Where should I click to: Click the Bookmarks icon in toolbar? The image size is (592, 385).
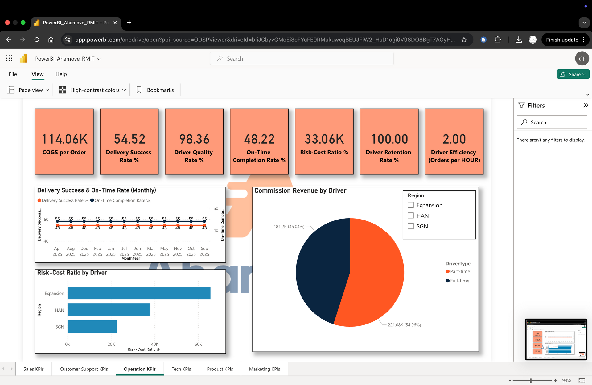[x=139, y=90]
